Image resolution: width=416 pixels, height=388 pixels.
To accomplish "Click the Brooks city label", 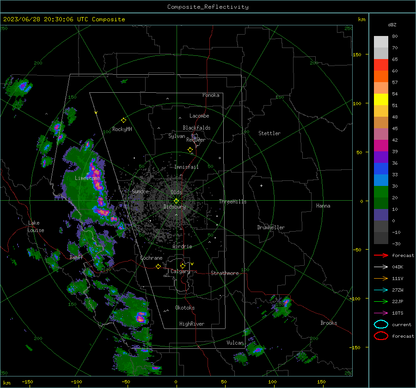I will coord(329,323).
